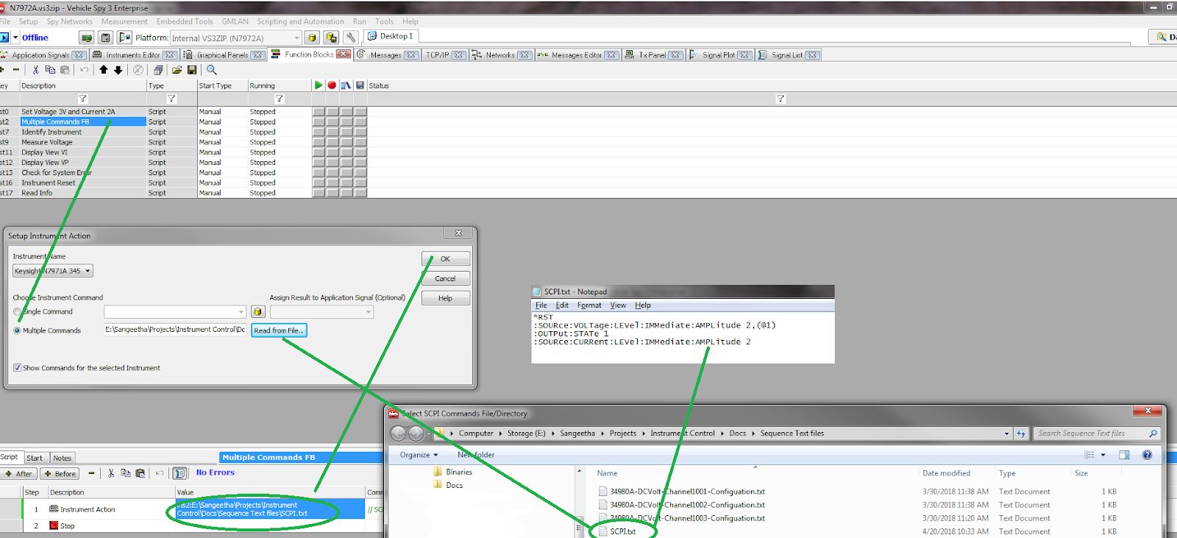
Task: Open the Instrument Name dropdown
Action: point(88,271)
